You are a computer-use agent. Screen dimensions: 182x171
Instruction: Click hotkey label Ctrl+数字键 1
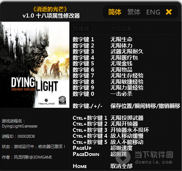pos(90,118)
